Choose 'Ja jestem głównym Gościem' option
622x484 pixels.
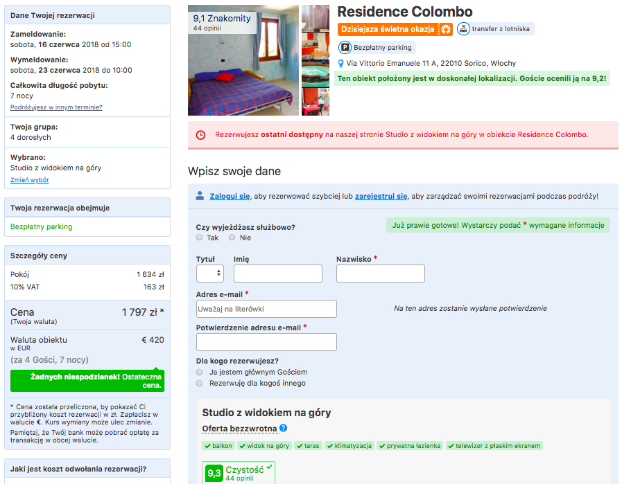[x=200, y=372]
